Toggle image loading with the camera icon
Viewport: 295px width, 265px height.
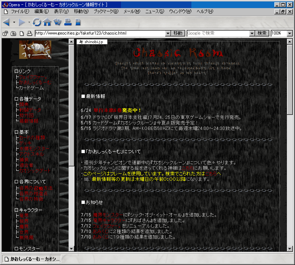[x=13, y=33]
